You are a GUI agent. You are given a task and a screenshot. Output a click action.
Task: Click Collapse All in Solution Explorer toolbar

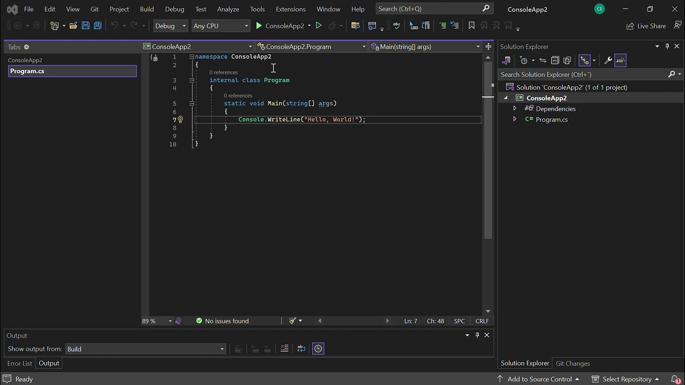pos(555,60)
